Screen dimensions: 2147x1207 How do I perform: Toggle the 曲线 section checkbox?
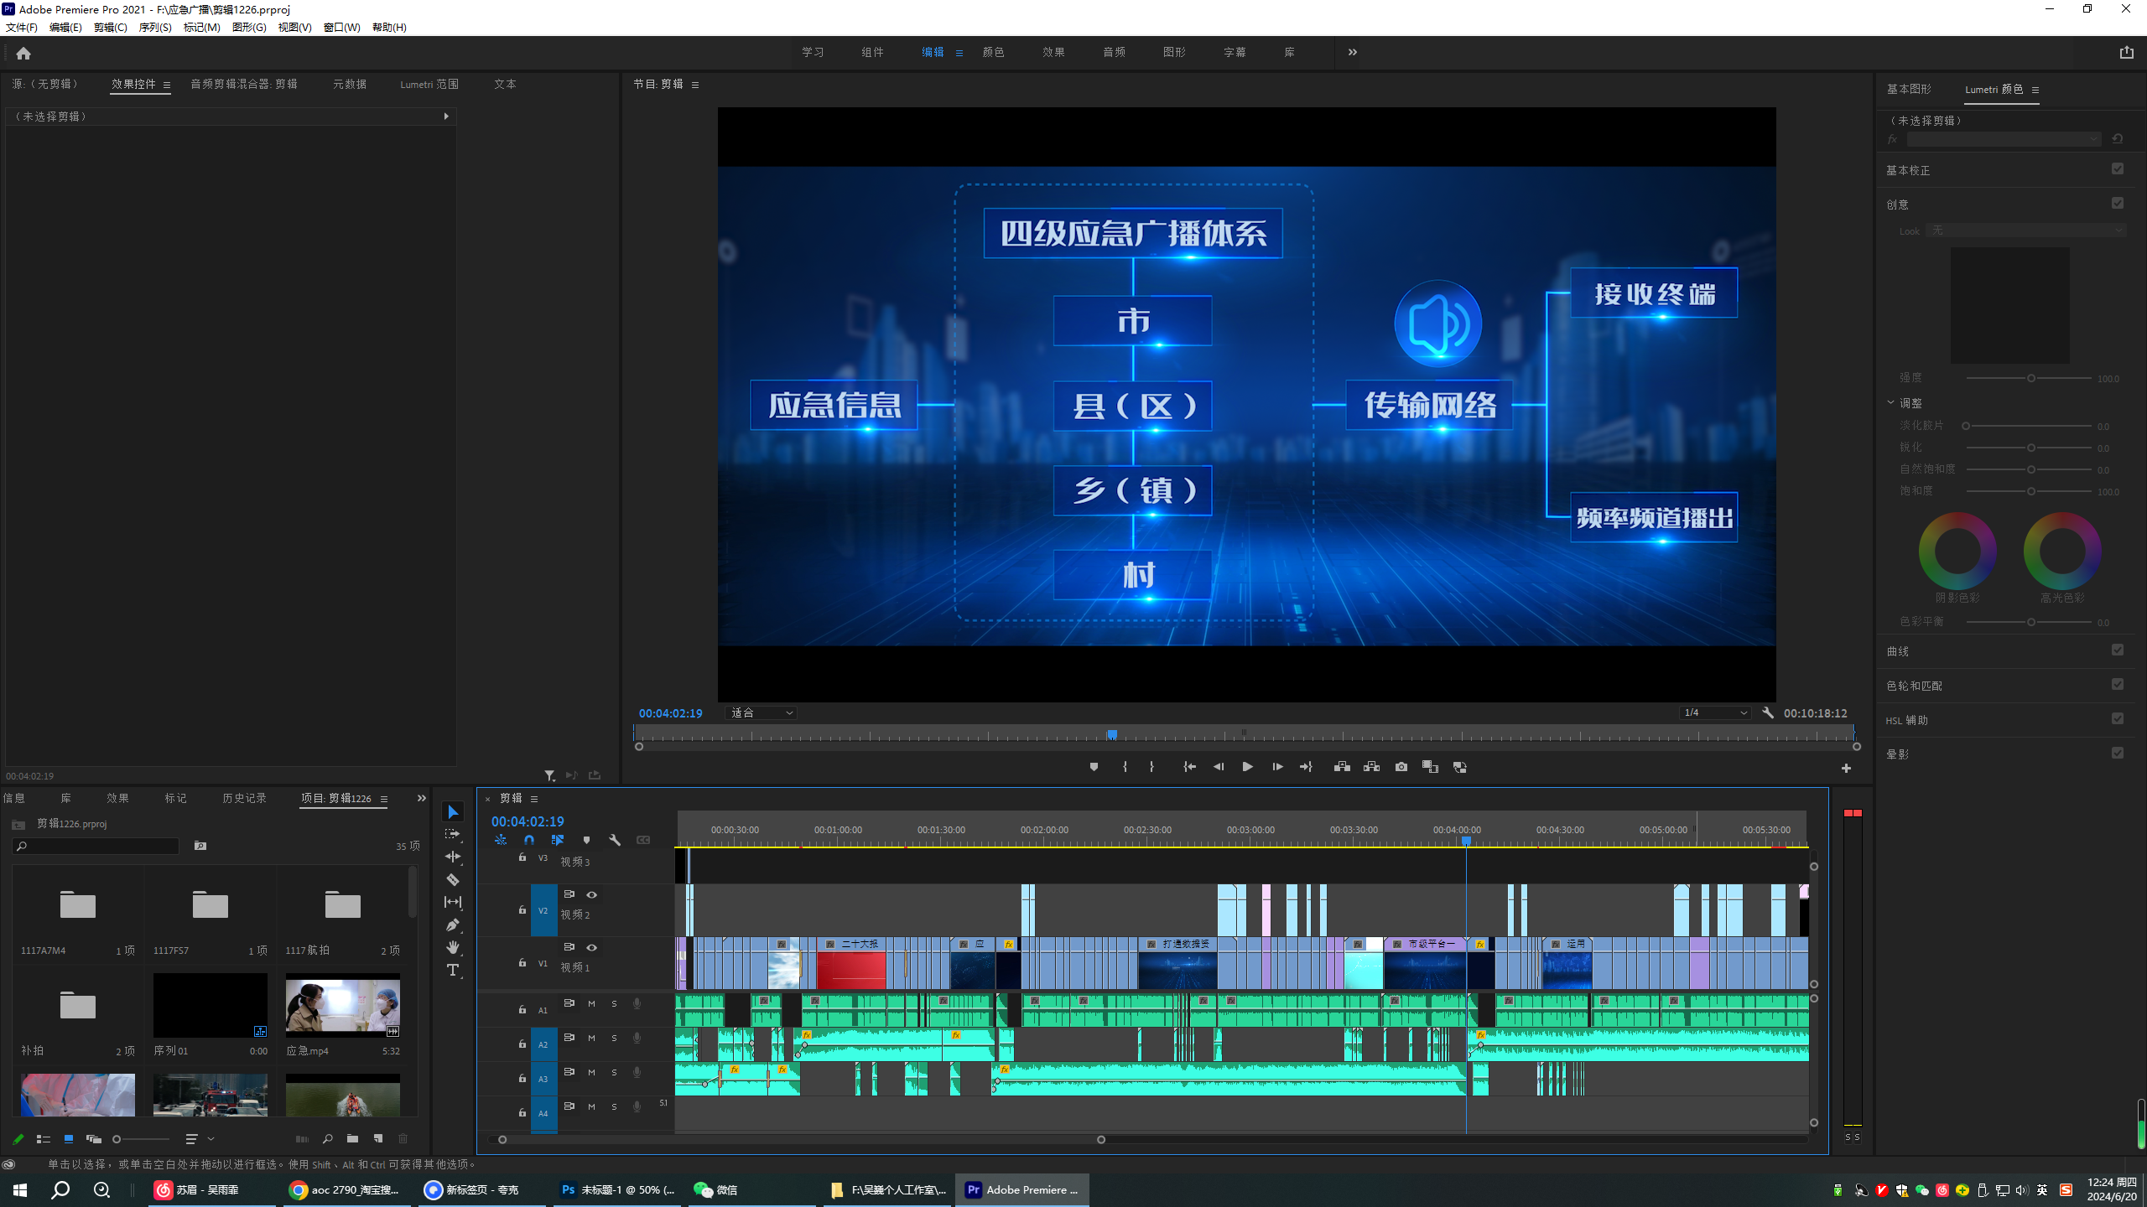(x=2117, y=650)
